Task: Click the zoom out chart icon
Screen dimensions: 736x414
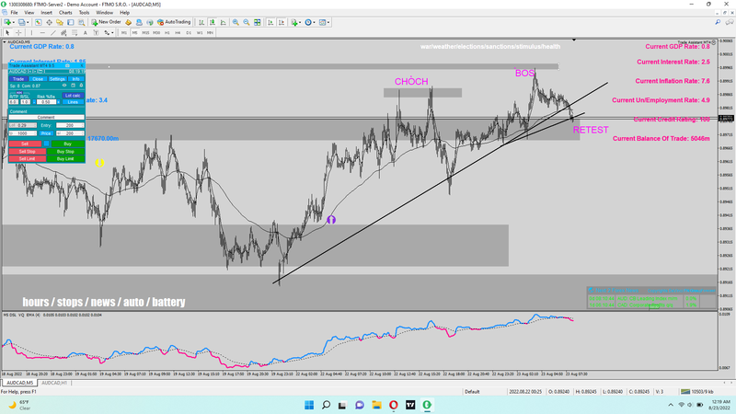Action: (247, 22)
